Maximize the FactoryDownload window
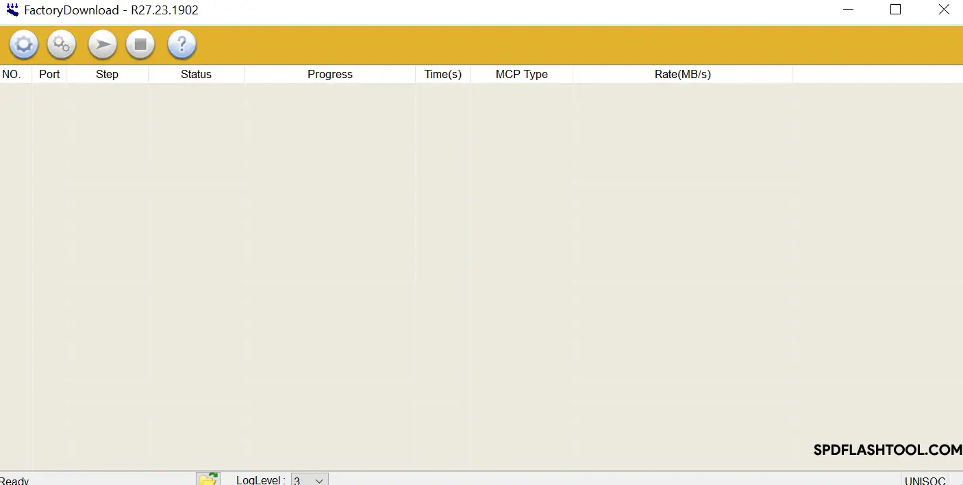This screenshot has height=485, width=963. coord(895,10)
